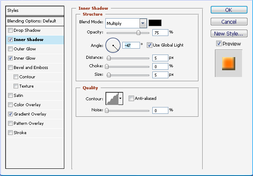Click the Distance value input field
The height and width of the screenshot is (176, 253).
[x=160, y=58]
